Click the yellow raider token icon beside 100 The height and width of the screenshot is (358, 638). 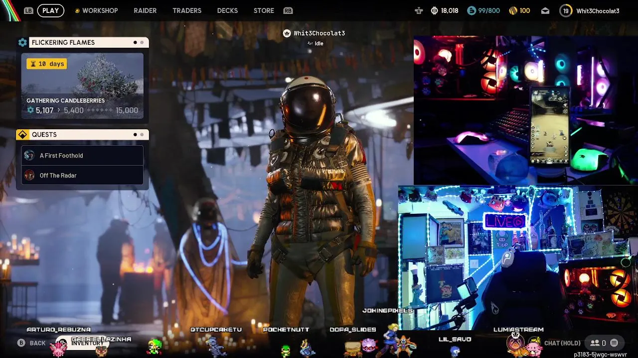(x=513, y=10)
